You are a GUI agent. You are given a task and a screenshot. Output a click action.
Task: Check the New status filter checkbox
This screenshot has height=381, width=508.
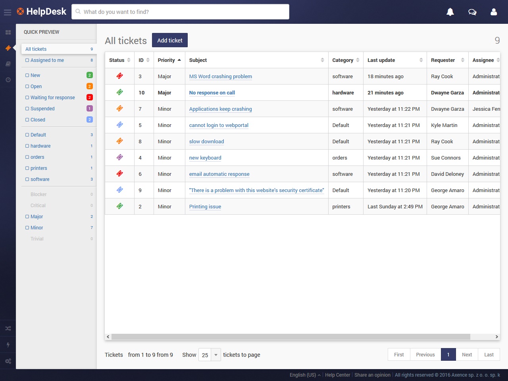[27, 75]
